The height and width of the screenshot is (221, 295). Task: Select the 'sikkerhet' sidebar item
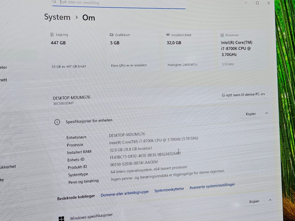click(8, 167)
